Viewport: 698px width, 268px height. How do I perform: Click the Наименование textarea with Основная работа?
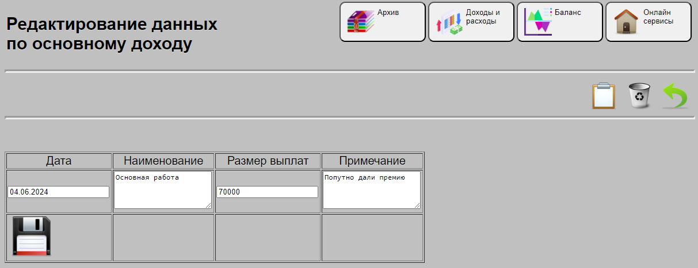(163, 190)
